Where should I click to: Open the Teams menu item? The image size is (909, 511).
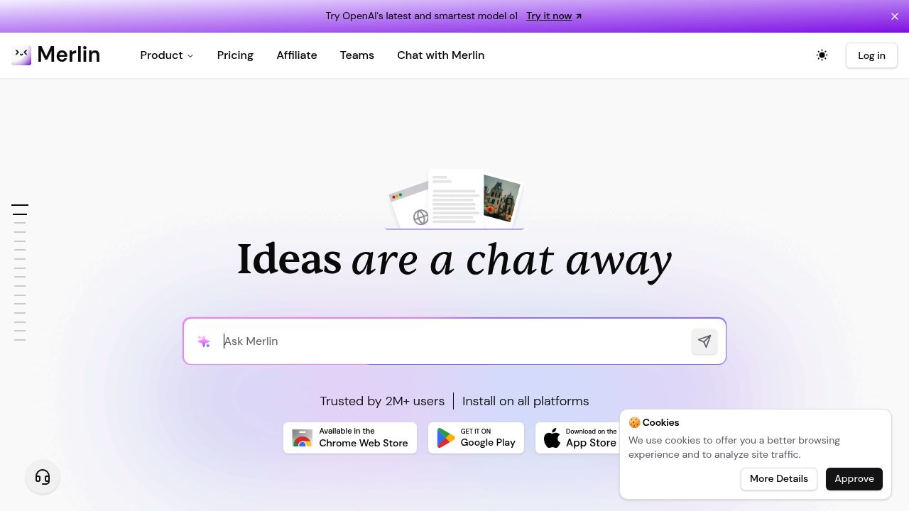coord(357,55)
